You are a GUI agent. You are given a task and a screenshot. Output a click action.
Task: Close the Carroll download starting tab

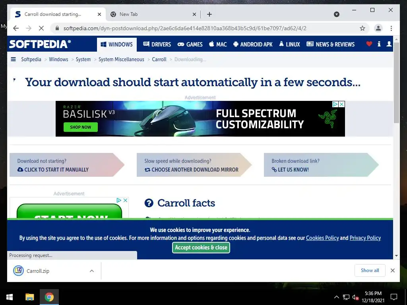[99, 14]
